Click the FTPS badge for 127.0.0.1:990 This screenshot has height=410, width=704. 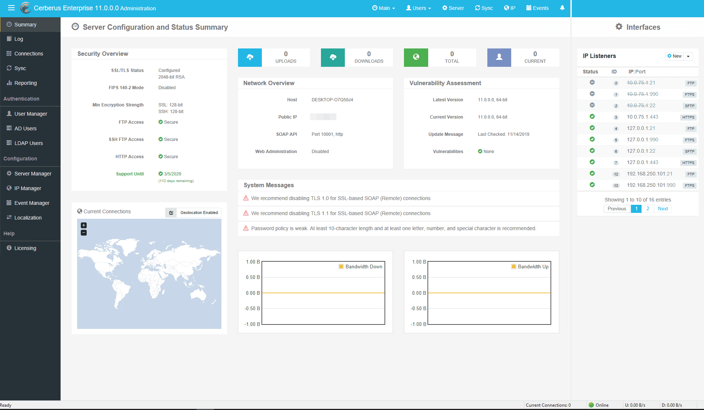pyautogui.click(x=689, y=140)
